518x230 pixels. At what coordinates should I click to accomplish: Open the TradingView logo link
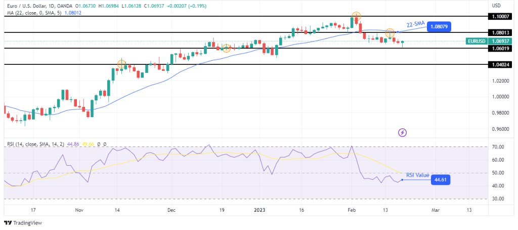click(23, 223)
